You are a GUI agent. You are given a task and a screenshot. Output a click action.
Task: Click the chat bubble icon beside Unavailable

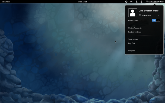pyautogui.click(x=140, y=15)
